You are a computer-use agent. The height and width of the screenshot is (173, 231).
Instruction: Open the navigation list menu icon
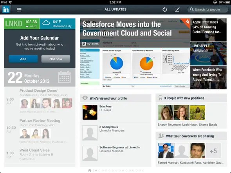(x=19, y=10)
